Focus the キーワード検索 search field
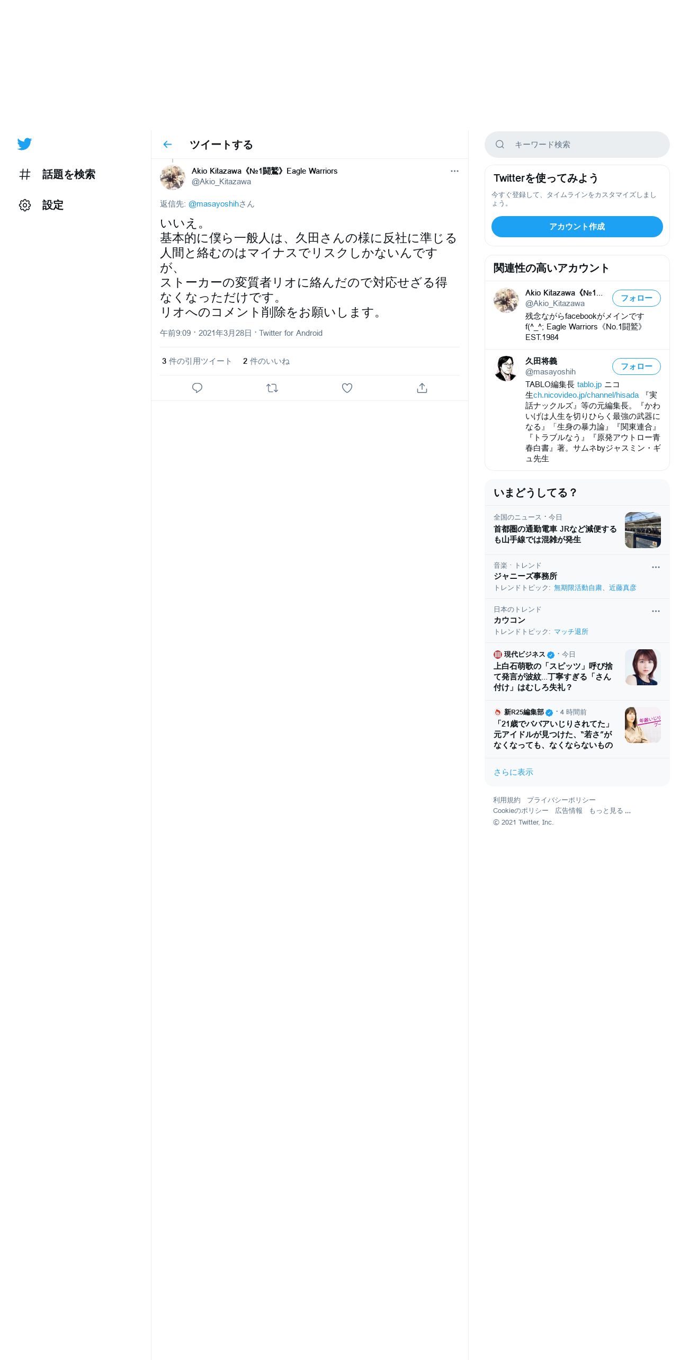The width and height of the screenshot is (680, 1360). pyautogui.click(x=577, y=145)
